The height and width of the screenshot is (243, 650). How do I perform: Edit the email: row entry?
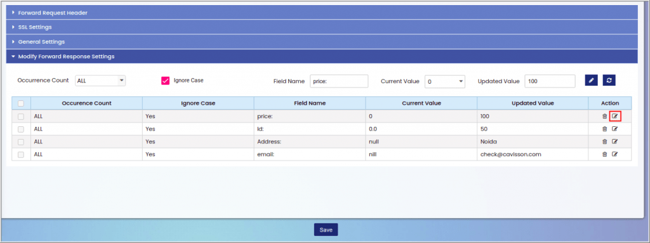click(x=614, y=154)
